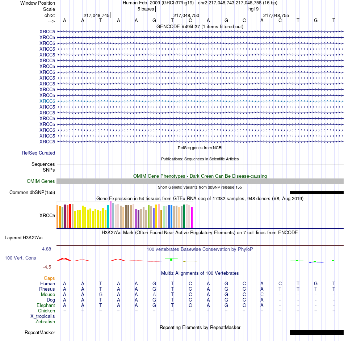Click 'Multiz Alignments of 100 Vertebrates' title

click(200, 273)
